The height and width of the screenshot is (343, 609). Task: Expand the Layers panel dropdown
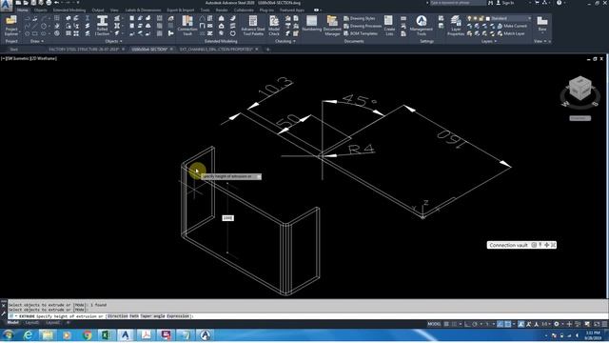[488, 41]
